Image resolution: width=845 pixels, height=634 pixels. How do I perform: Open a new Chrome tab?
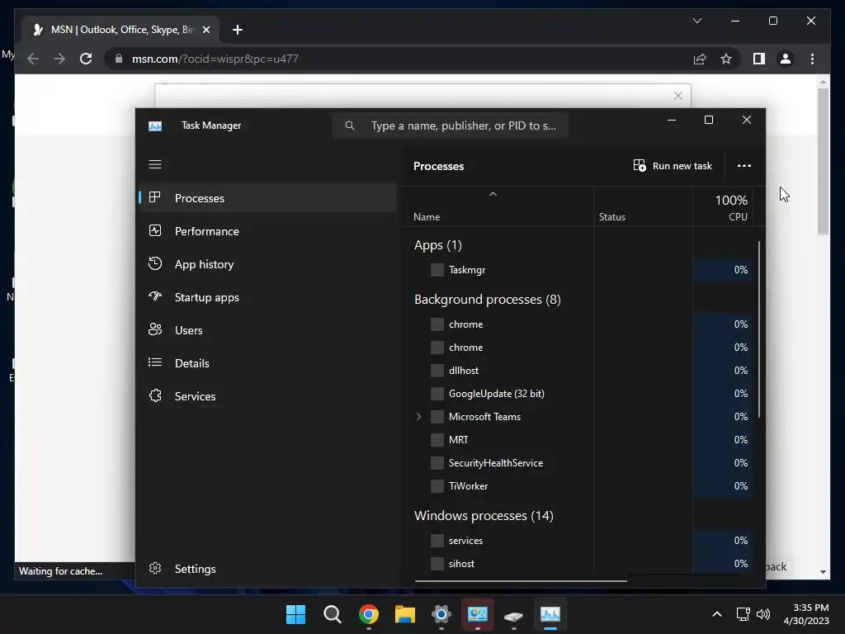click(x=237, y=30)
